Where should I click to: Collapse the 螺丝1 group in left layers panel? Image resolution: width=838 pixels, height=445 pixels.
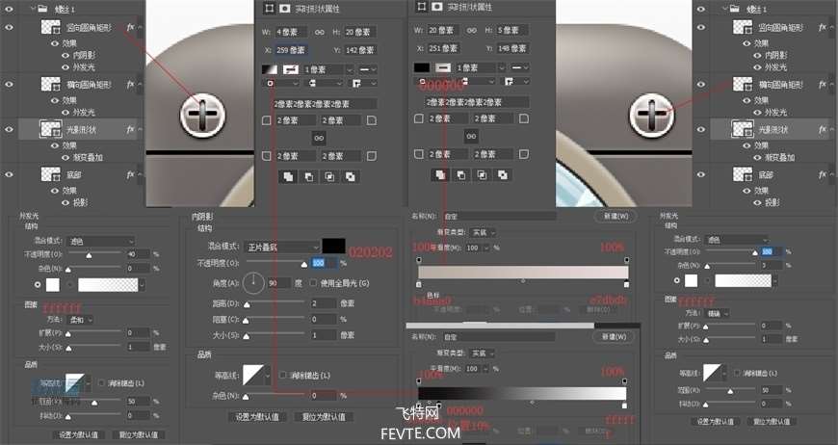pos(33,9)
